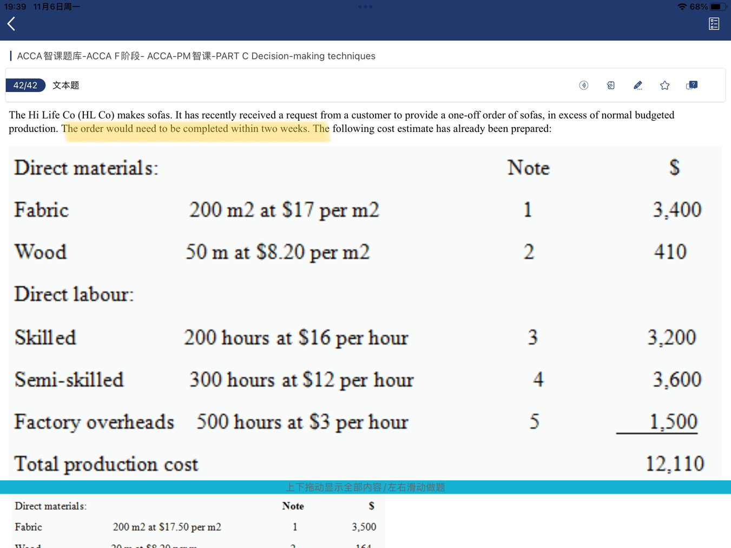Tap the back arrow in the header
This screenshot has height=548, width=731.
coord(11,24)
